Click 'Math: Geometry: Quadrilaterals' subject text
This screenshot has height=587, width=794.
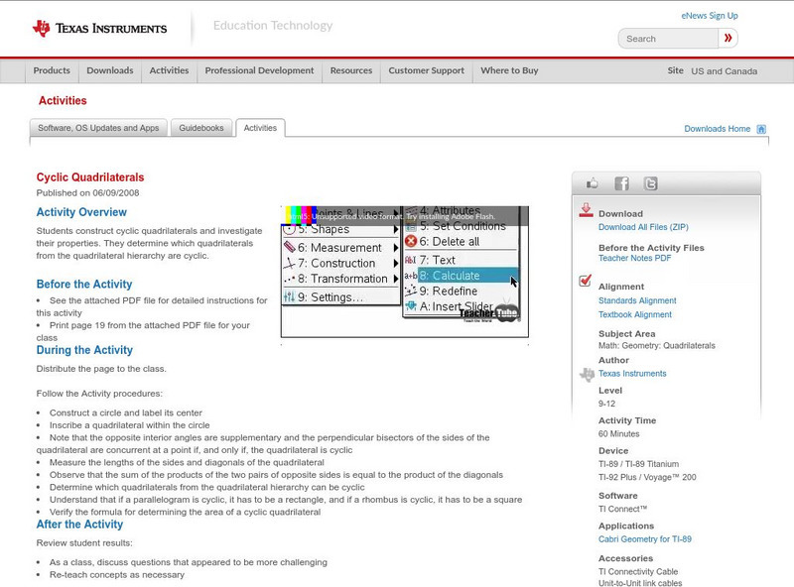(x=657, y=346)
